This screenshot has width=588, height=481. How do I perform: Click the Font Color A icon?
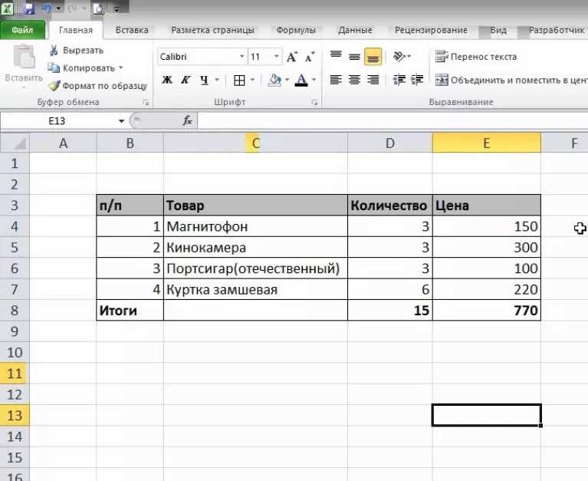tap(301, 80)
